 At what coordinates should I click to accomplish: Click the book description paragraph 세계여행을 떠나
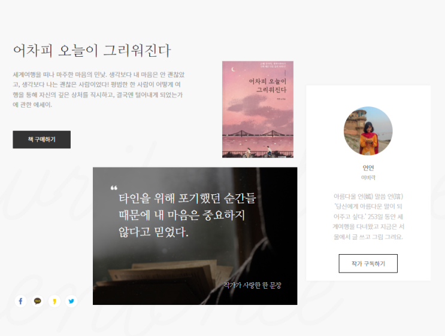point(98,90)
